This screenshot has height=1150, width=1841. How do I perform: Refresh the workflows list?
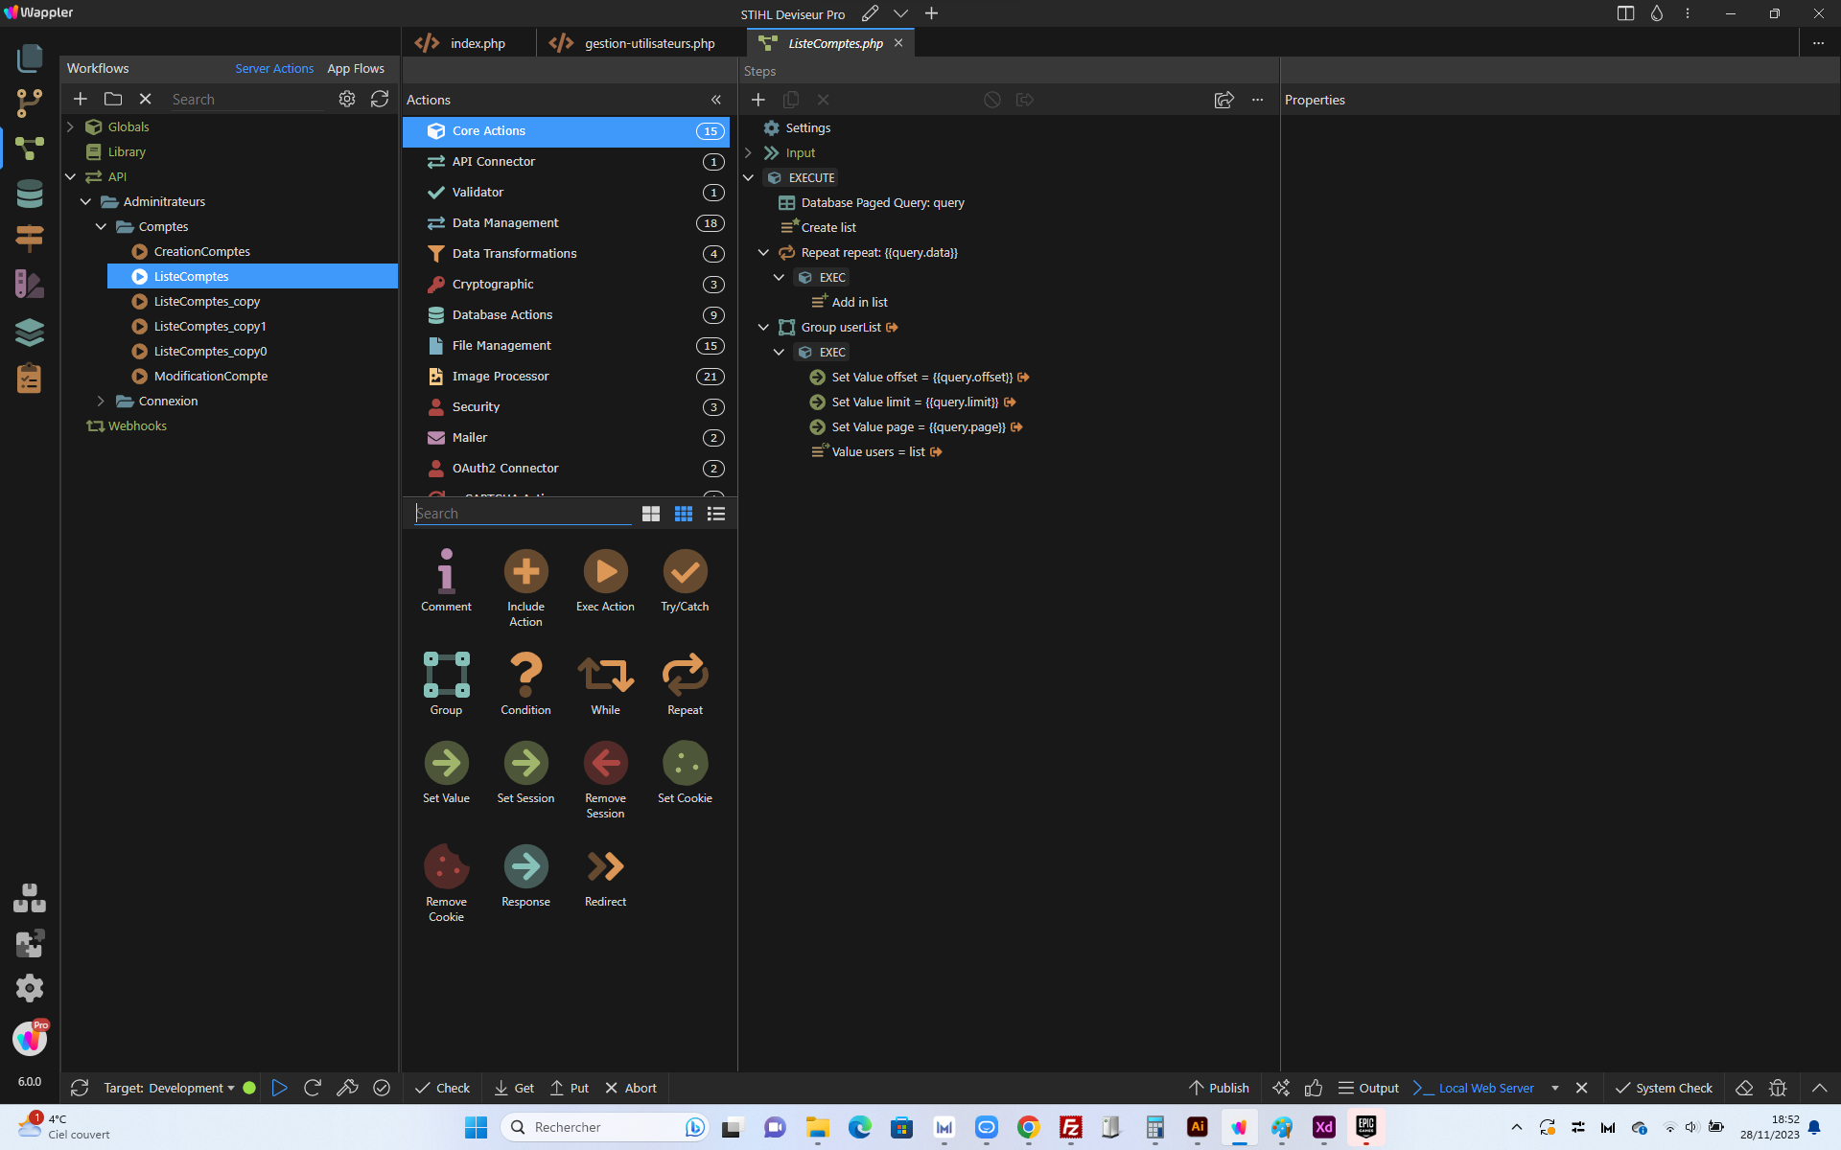(x=380, y=99)
